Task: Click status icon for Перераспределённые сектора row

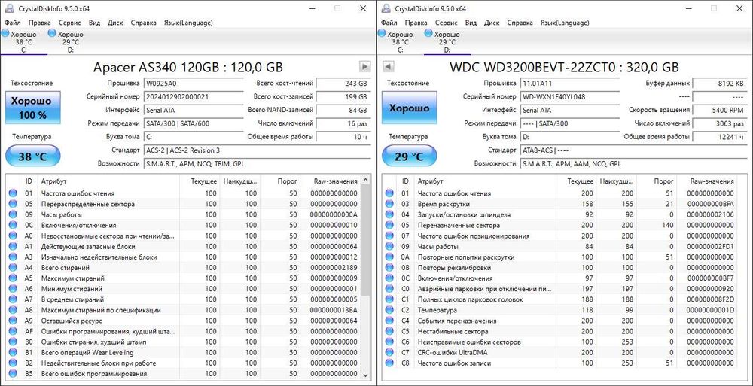Action: [13, 204]
